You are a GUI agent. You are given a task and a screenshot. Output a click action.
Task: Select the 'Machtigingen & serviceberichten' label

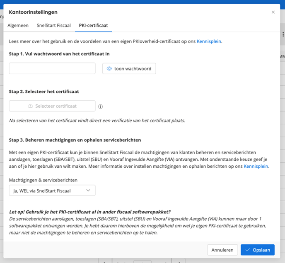click(43, 180)
